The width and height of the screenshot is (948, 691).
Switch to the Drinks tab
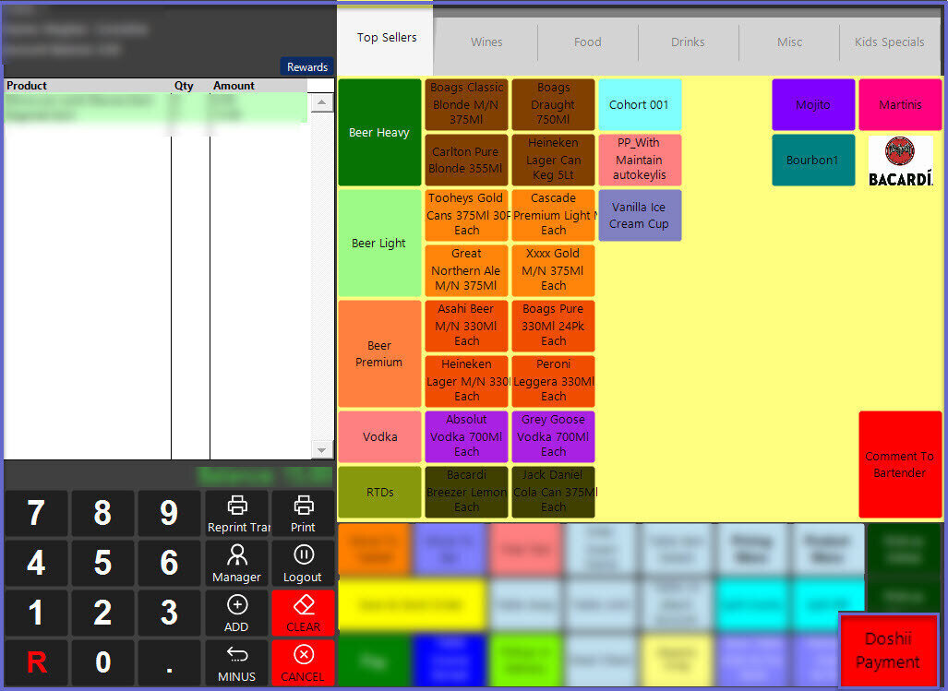(688, 42)
